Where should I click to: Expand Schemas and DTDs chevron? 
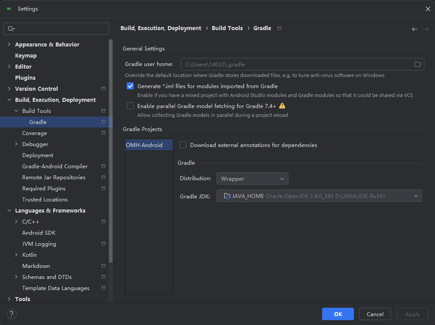pyautogui.click(x=16, y=277)
